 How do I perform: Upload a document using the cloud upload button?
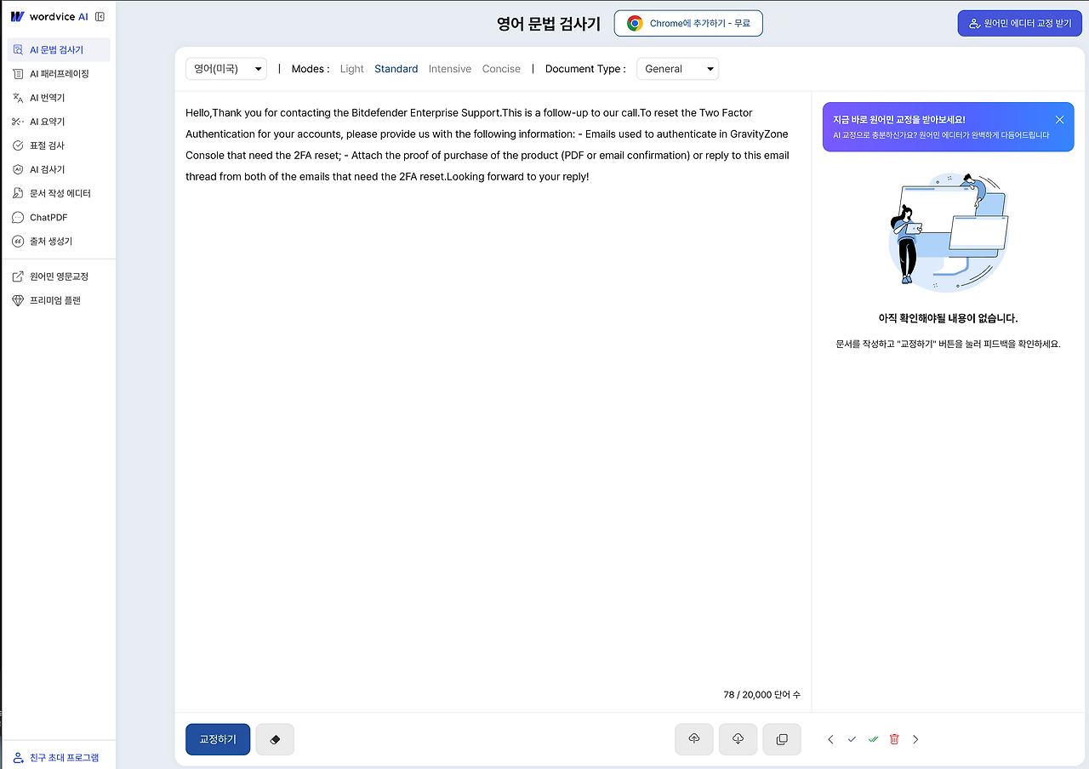693,738
